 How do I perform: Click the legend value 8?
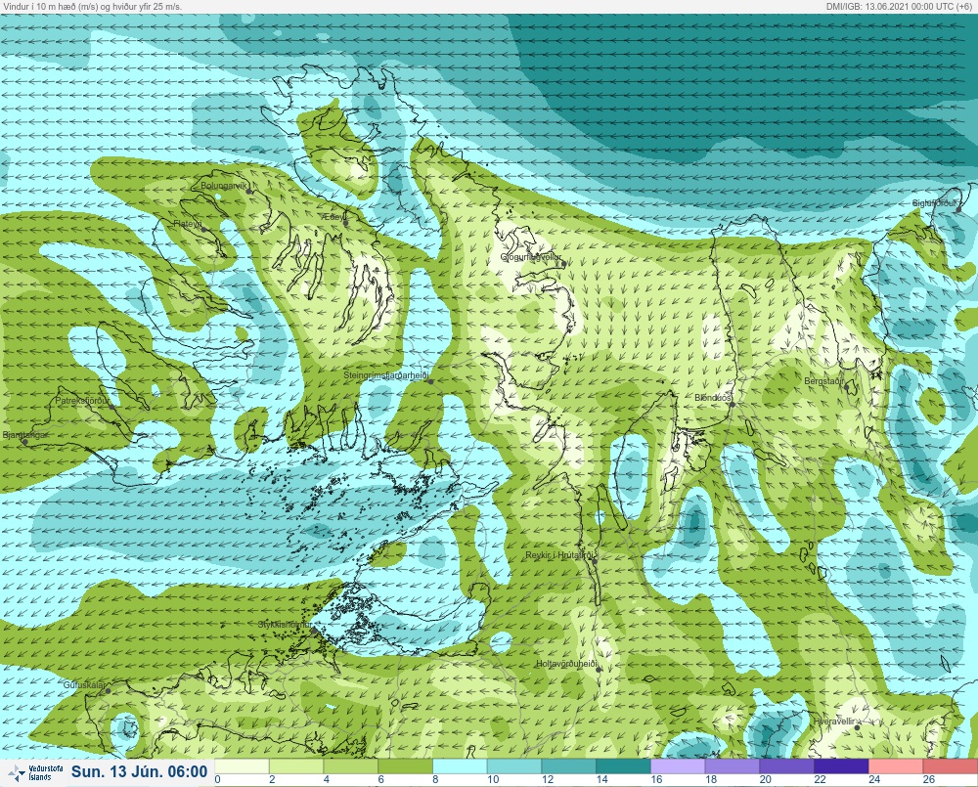tap(435, 779)
